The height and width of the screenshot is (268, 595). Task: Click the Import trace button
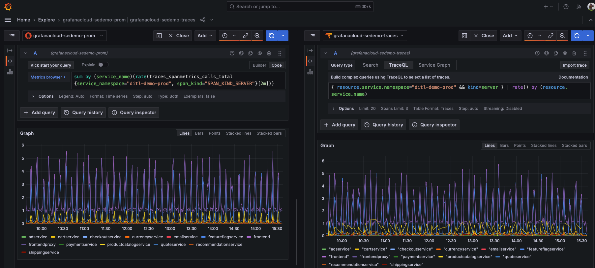click(x=575, y=65)
